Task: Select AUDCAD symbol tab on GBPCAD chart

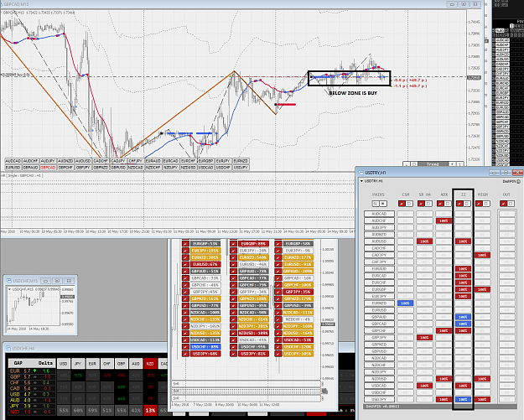Action: pos(13,161)
